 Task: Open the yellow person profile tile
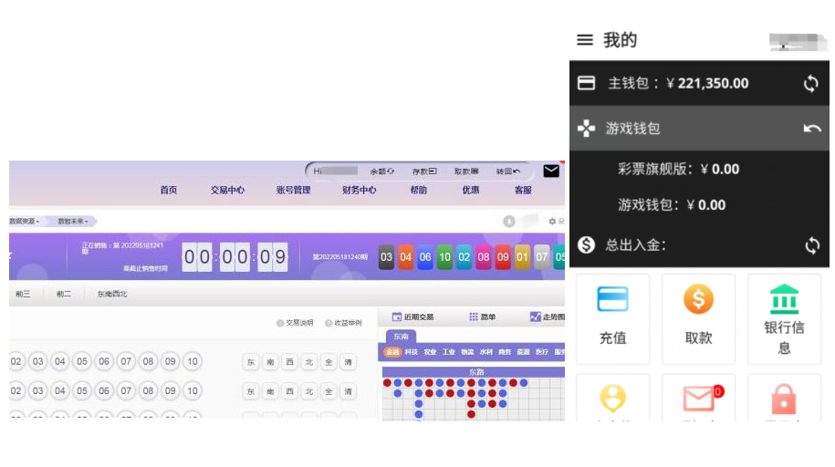tap(613, 398)
